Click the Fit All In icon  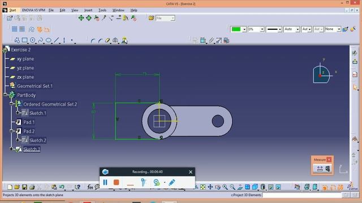[x=202, y=187]
